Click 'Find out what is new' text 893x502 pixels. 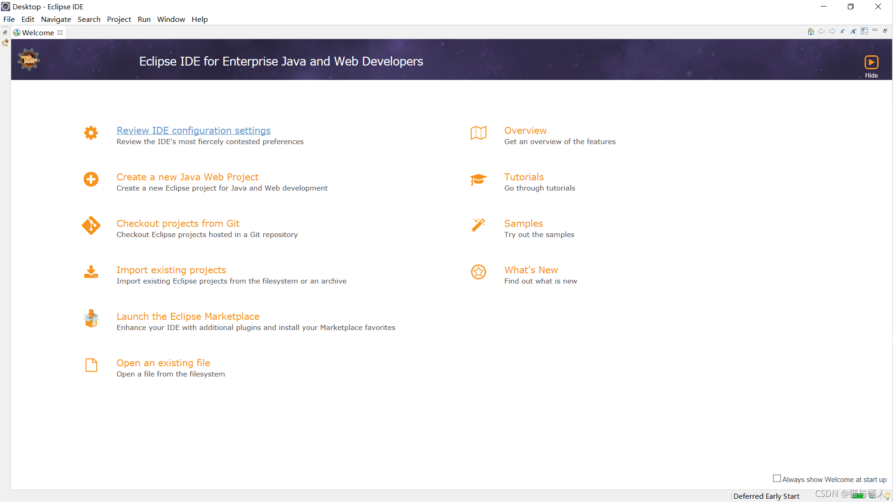coord(540,281)
